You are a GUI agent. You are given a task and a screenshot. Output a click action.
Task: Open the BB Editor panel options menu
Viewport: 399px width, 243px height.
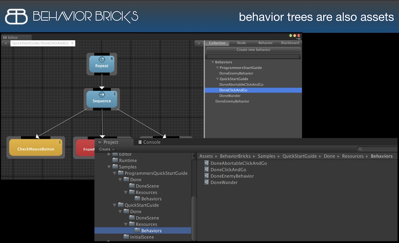[x=299, y=39]
